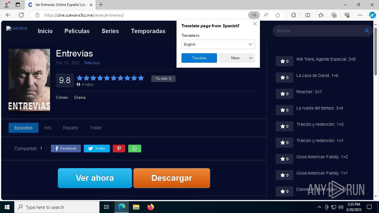Image resolution: width=379 pixels, height=213 pixels.
Task: Launch Firefox from the taskbar
Action: [151, 207]
